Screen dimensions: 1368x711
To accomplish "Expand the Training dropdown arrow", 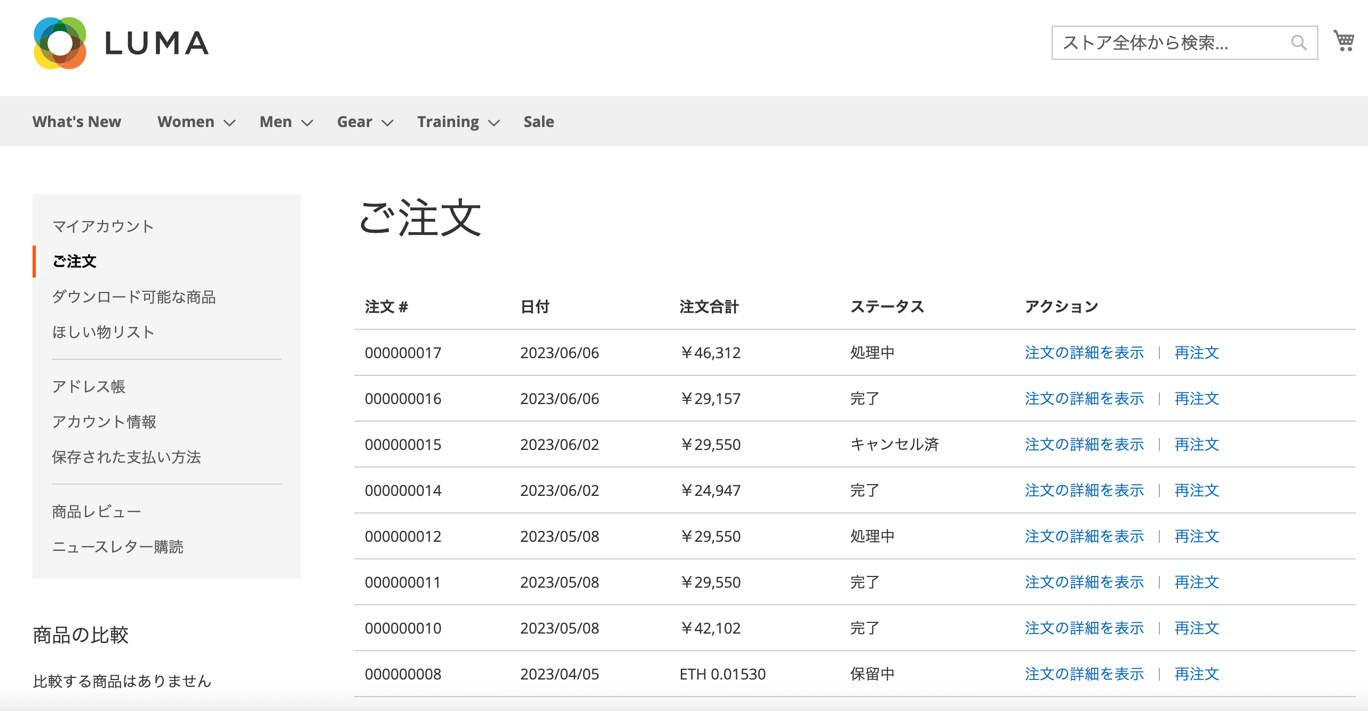I will 493,123.
